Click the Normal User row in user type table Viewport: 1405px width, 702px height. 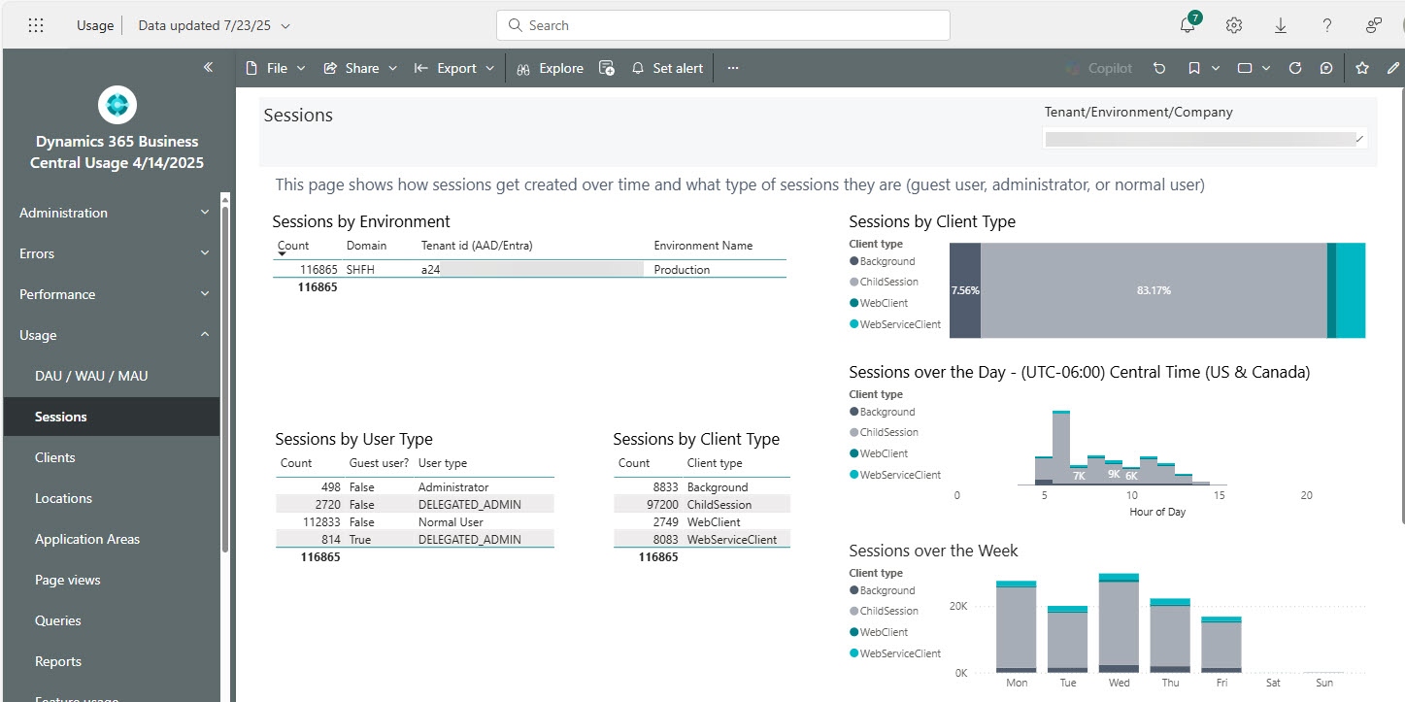tap(415, 522)
